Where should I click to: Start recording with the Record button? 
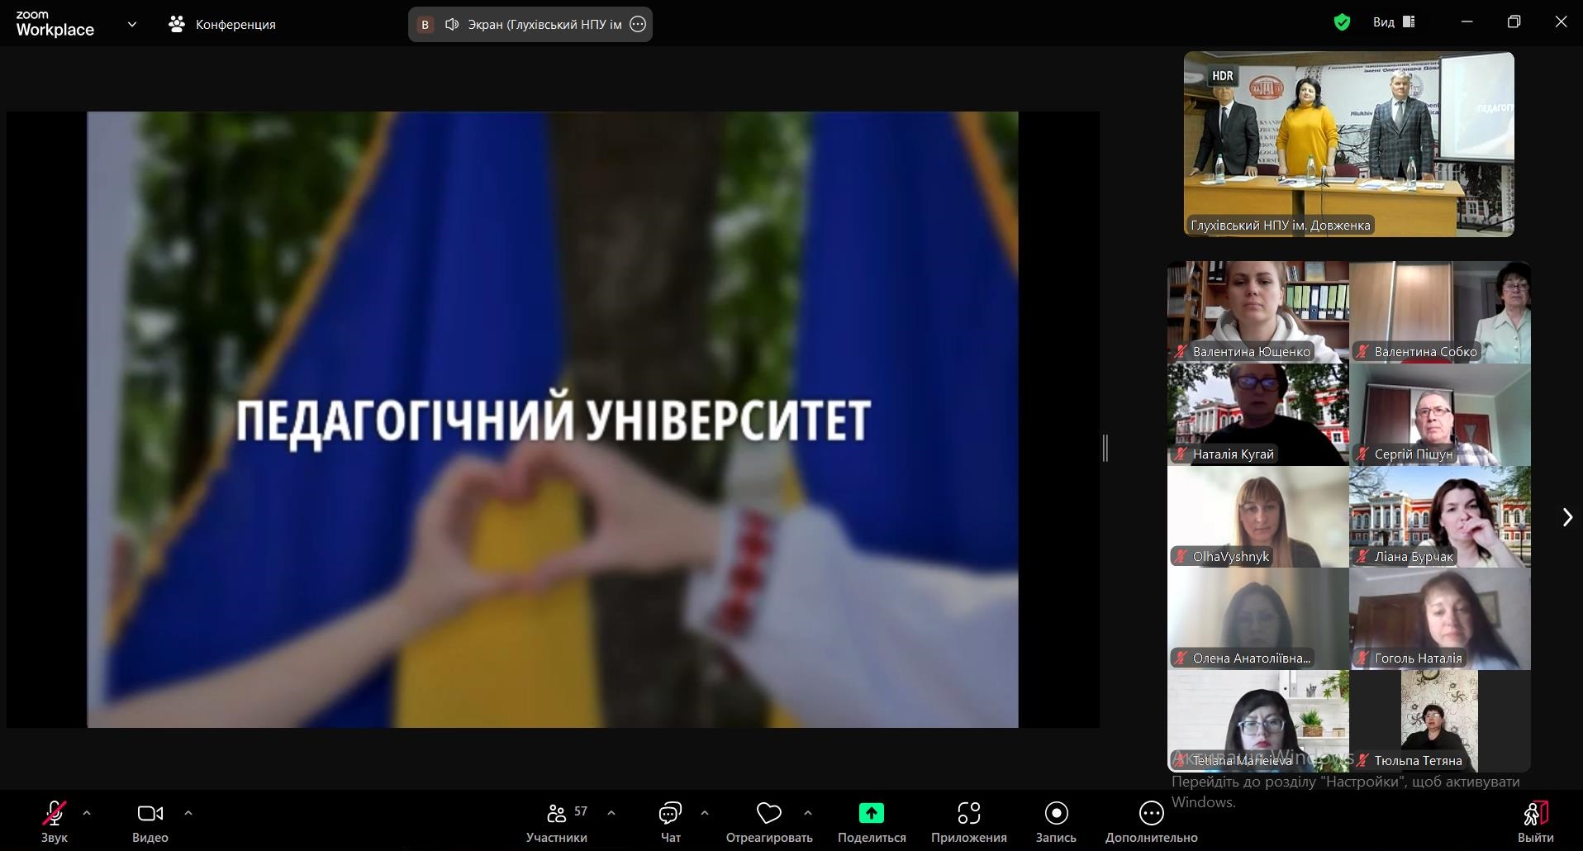(x=1056, y=814)
